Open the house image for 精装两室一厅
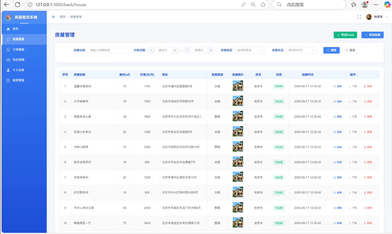 (238, 223)
